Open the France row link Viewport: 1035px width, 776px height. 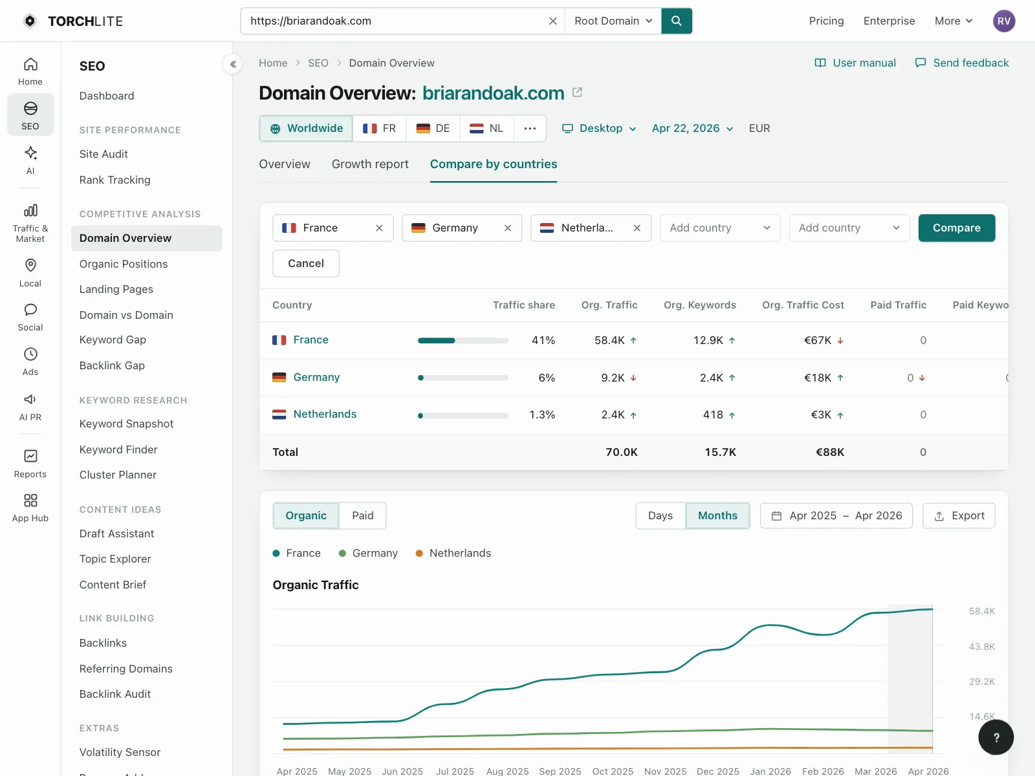[310, 339]
